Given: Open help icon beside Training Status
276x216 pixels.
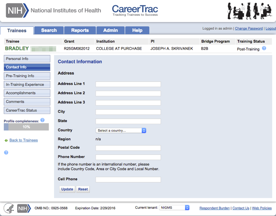Looking at the screenshot, I should click(x=264, y=48).
